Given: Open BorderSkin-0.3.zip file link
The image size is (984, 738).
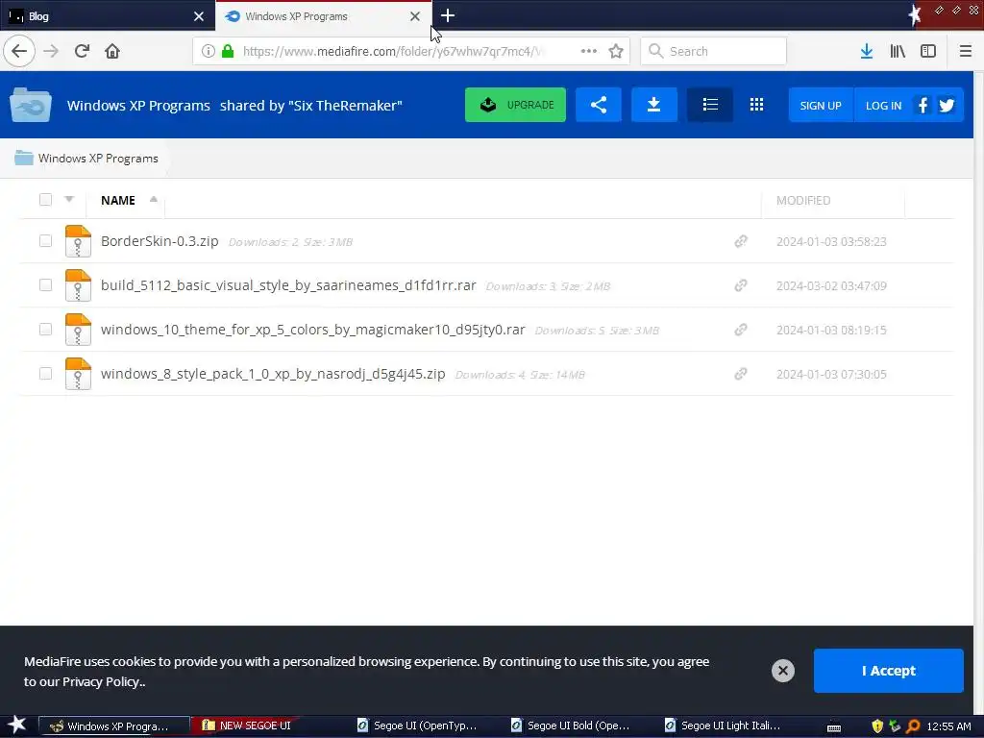Looking at the screenshot, I should click(x=160, y=241).
